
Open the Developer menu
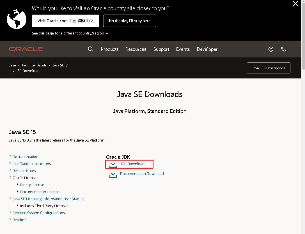(207, 49)
